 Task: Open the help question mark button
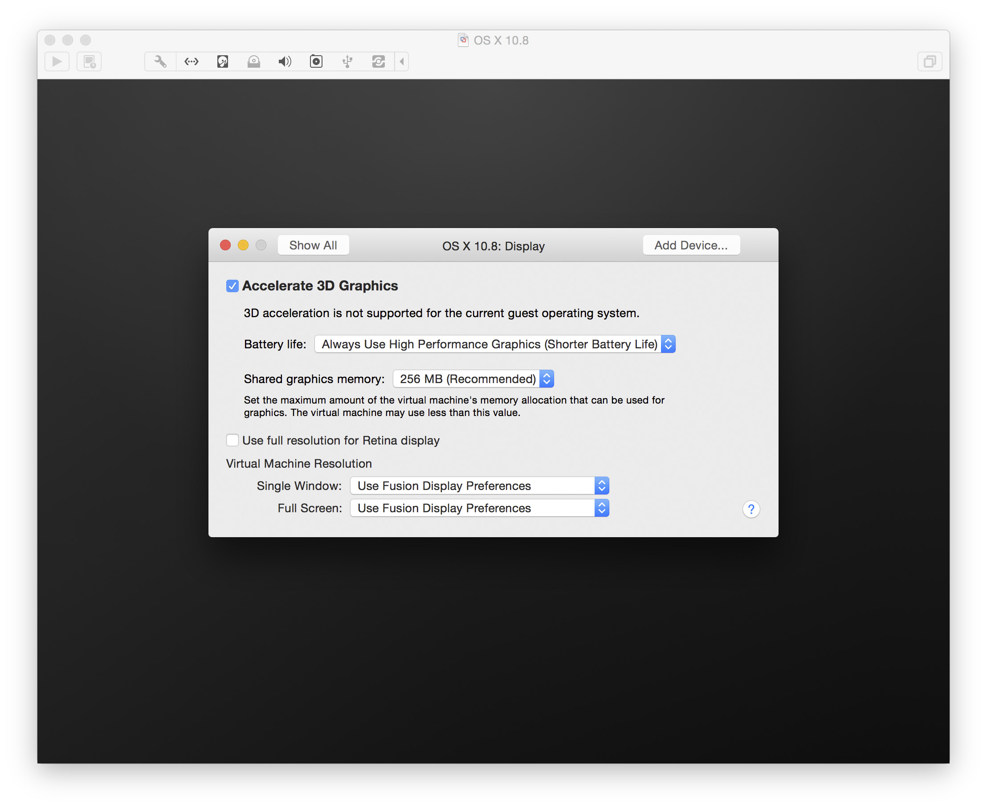click(751, 509)
